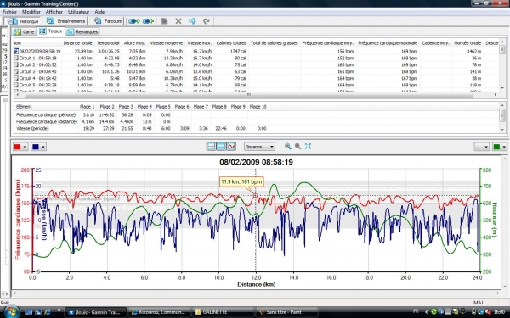
Task: Select the Circuit 5 - 09:25:29 row
Action: (257, 85)
